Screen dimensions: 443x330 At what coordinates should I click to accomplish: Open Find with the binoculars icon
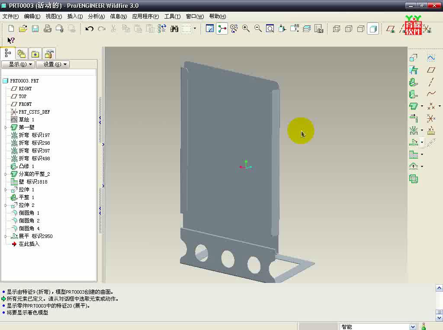click(x=174, y=29)
